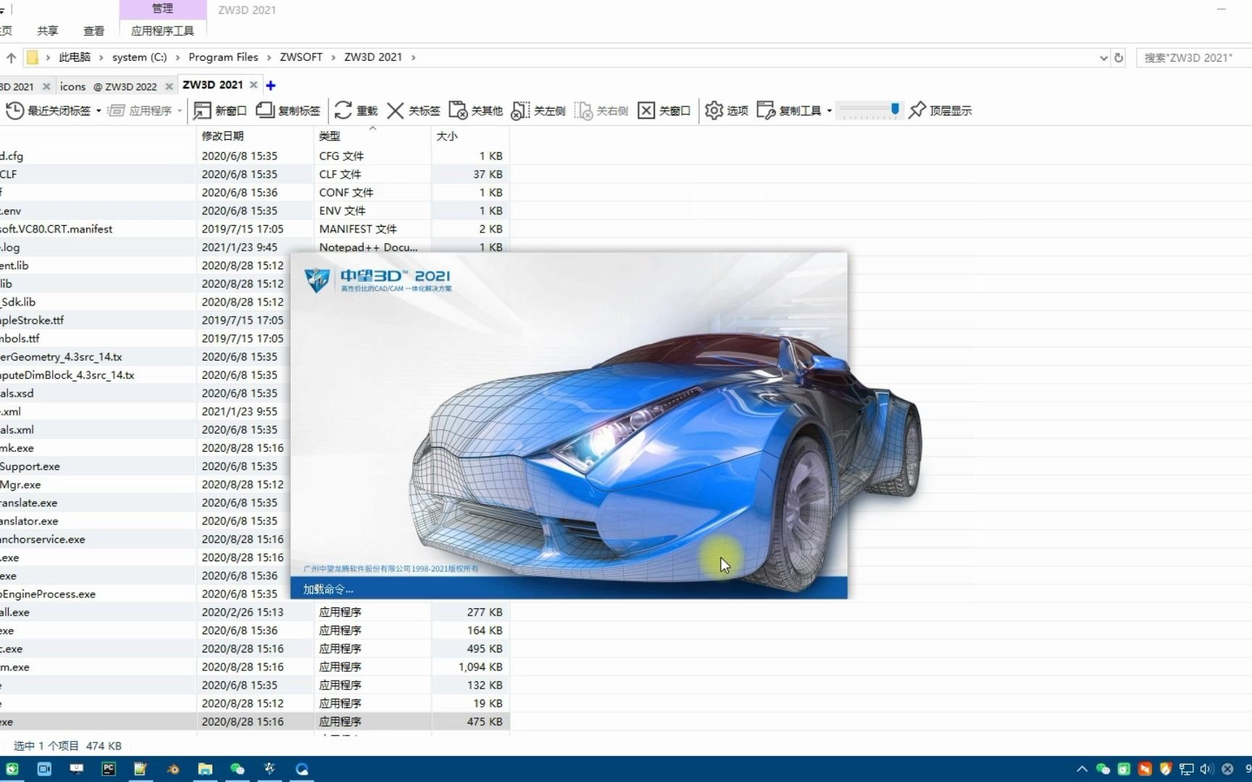This screenshot has height=782, width=1252.
Task: Click the network icon in system tray
Action: (x=1186, y=769)
